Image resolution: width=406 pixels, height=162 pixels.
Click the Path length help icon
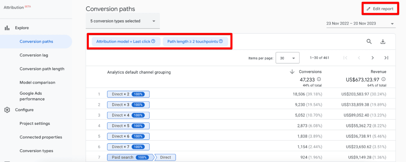[220, 41]
